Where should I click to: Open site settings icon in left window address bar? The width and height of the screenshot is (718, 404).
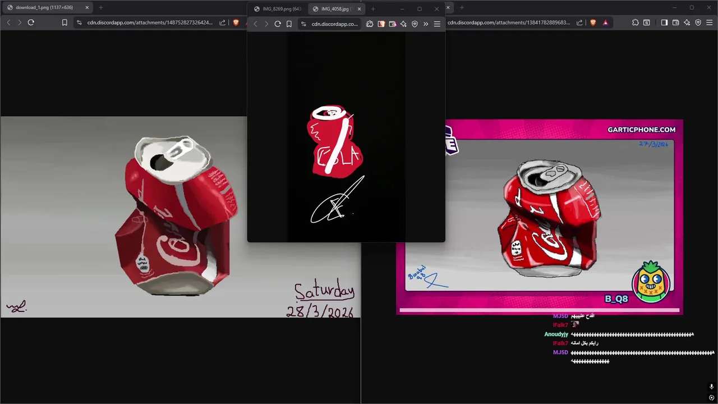[x=79, y=22]
